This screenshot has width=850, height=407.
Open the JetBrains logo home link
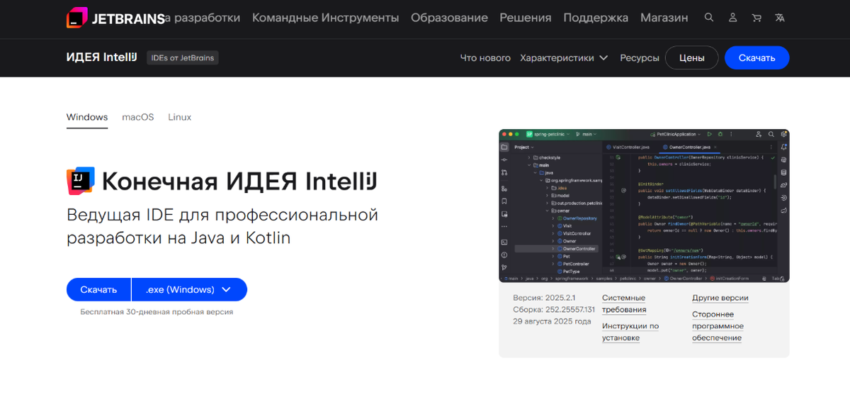pyautogui.click(x=115, y=18)
